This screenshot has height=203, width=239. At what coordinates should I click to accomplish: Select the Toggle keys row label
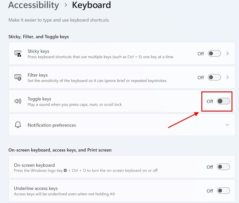tap(39, 99)
